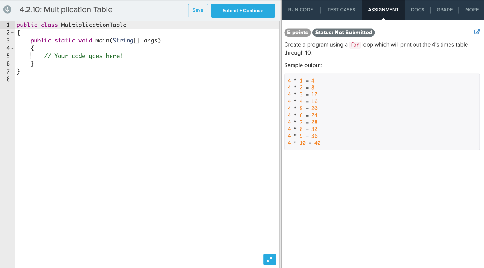
Task: Open the settings gear icon
Action: [x=8, y=9]
